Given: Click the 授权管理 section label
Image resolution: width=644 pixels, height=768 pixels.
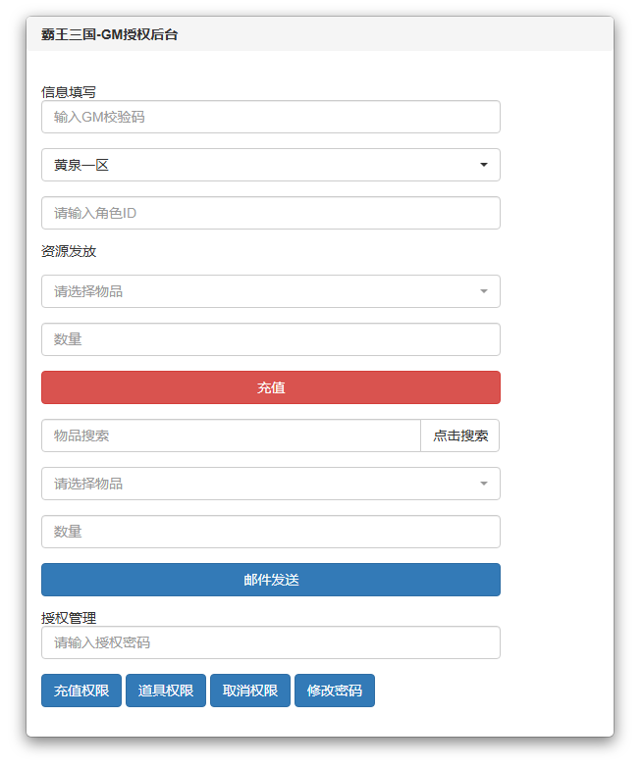Looking at the screenshot, I should tap(69, 618).
